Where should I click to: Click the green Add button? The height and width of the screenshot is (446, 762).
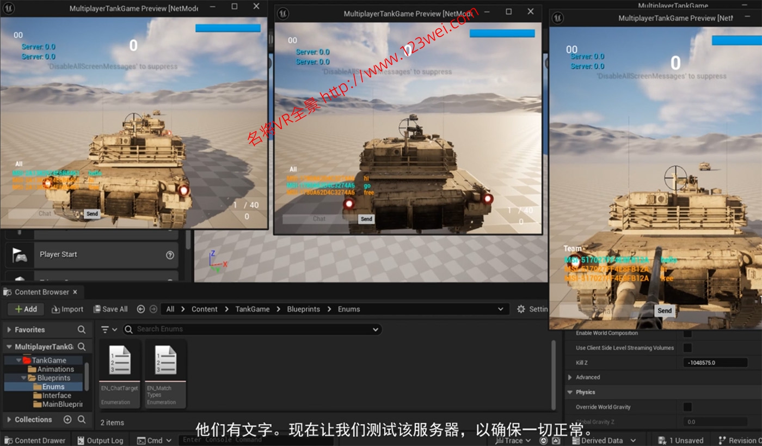pos(25,309)
